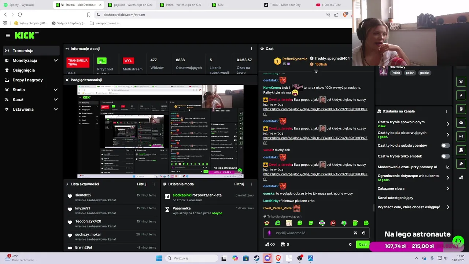Open the last pajalock clip link in chat

click(x=315, y=177)
